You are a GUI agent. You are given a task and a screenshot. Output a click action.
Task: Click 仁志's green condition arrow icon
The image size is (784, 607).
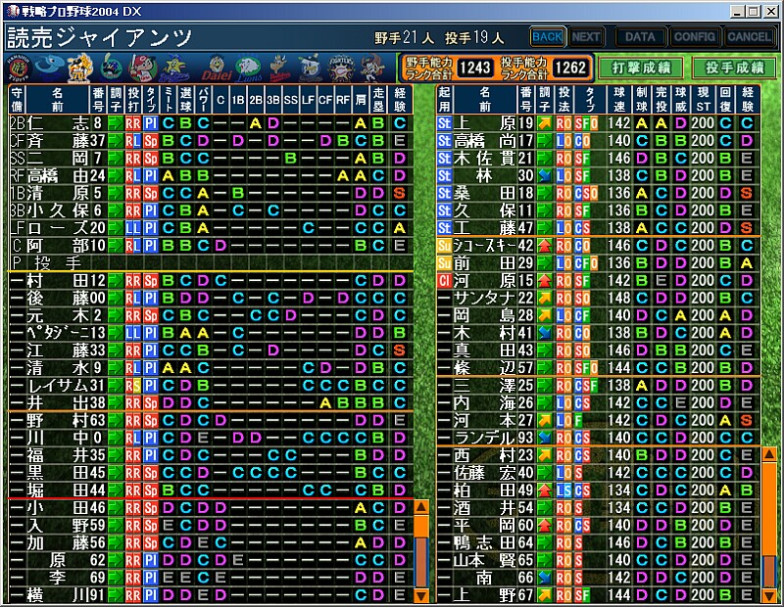point(116,123)
